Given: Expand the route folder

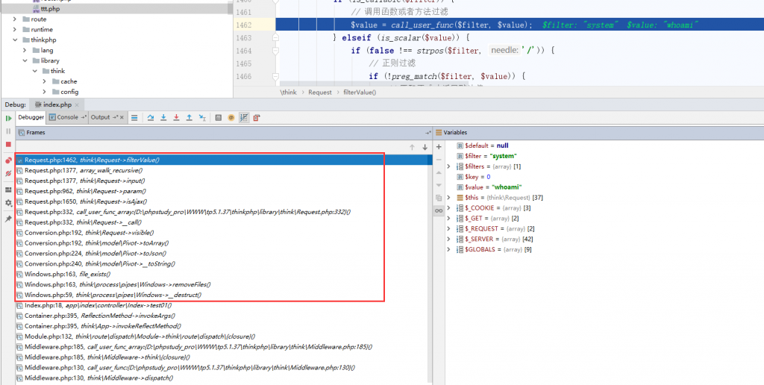Looking at the screenshot, I should (15, 19).
